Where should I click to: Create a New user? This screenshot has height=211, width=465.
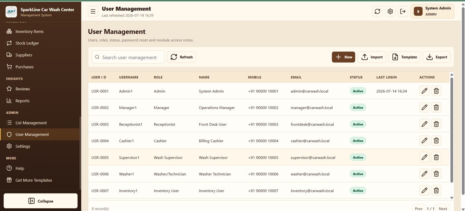click(344, 57)
